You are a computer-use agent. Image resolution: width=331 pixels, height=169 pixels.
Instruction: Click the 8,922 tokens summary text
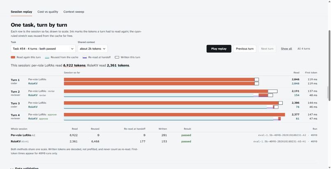(74, 65)
